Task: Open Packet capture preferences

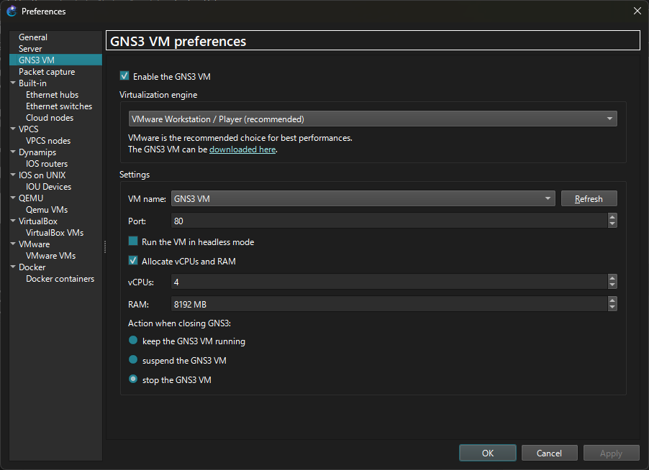Action: (x=47, y=72)
